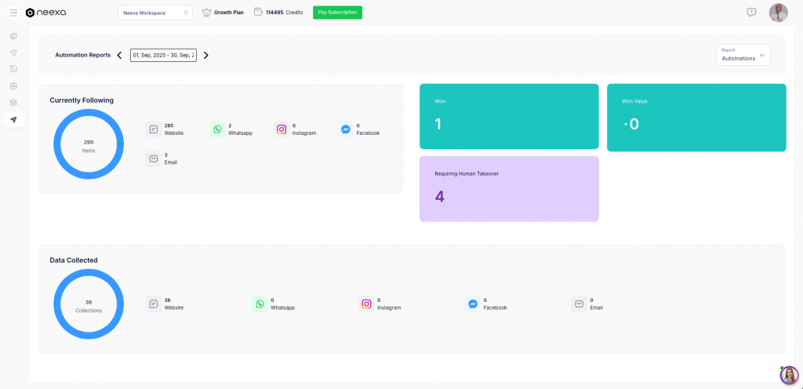
Task: Select the outlined paper plane sidebar icon
Action: pyautogui.click(x=13, y=53)
